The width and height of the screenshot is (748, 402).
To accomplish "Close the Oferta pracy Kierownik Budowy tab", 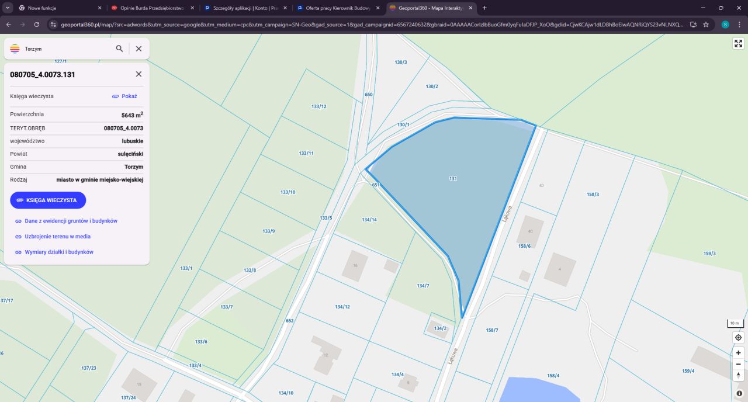I will pyautogui.click(x=378, y=8).
